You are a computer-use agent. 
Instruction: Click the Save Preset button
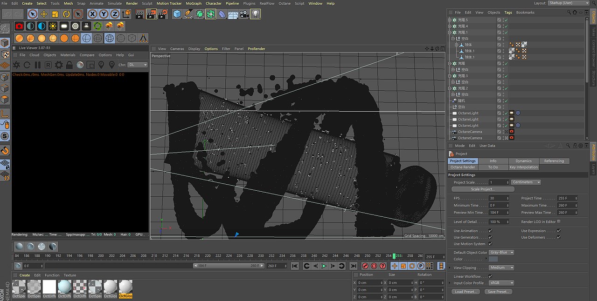[498, 291]
